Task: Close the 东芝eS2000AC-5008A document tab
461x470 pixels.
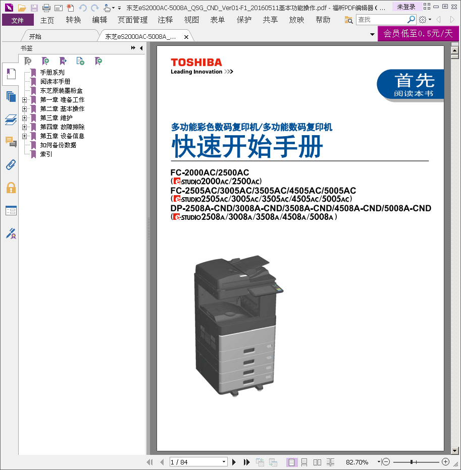Action: [x=186, y=37]
